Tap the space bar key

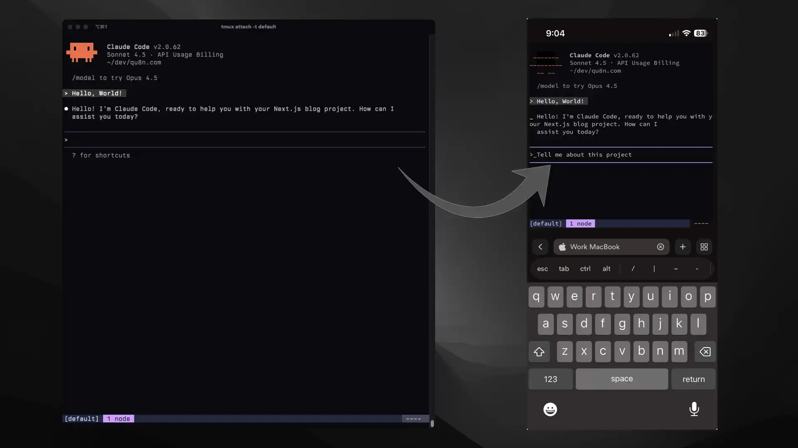click(x=622, y=379)
